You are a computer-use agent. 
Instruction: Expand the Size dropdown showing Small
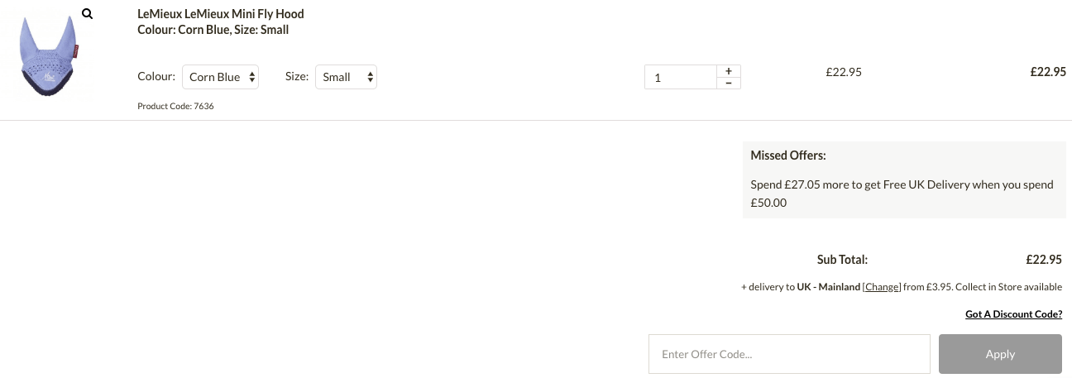346,77
